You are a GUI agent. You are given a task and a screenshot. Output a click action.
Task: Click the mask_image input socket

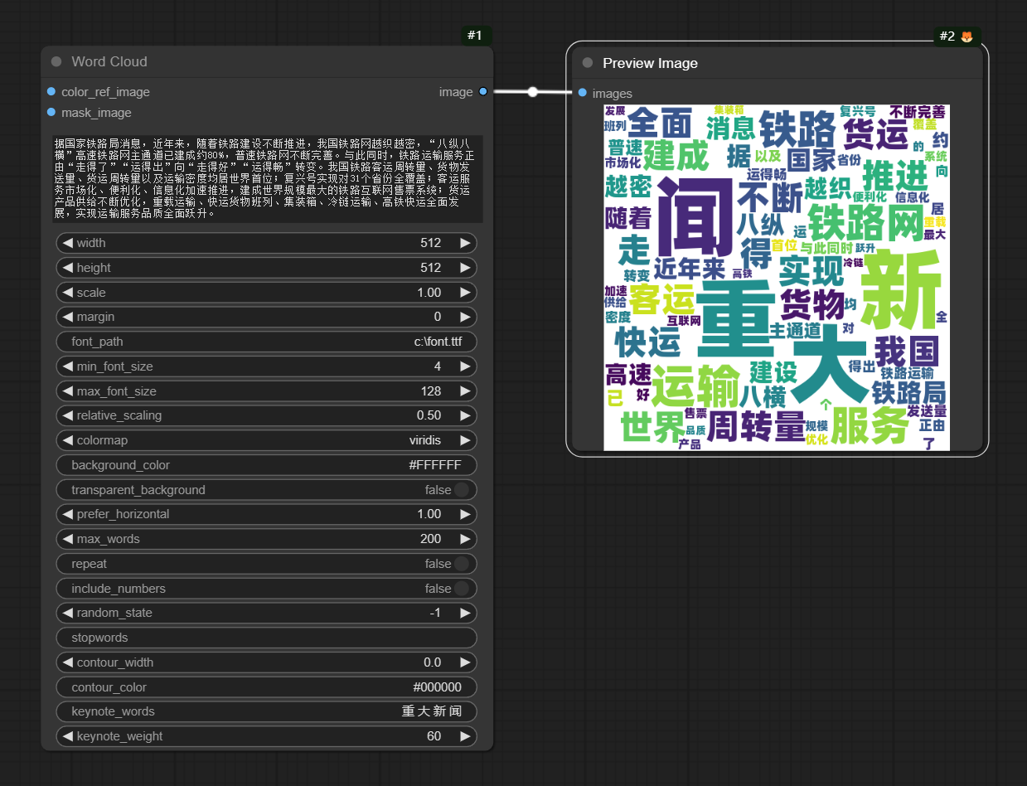51,113
